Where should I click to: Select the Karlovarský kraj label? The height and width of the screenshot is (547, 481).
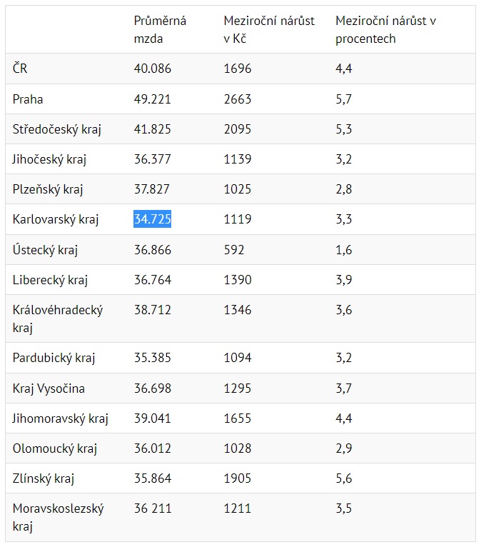pos(56,219)
